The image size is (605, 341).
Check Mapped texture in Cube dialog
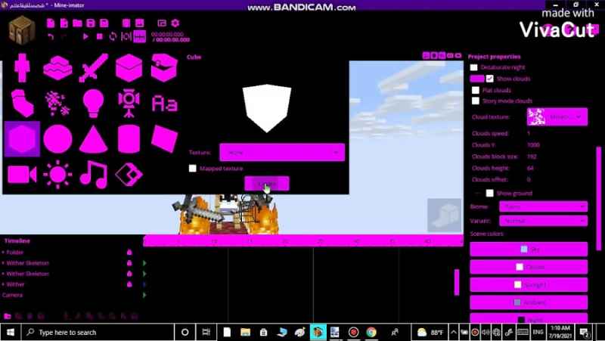(193, 169)
